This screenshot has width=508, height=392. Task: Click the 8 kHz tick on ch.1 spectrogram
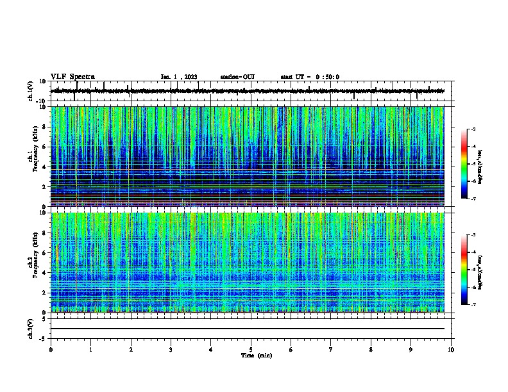44,127
